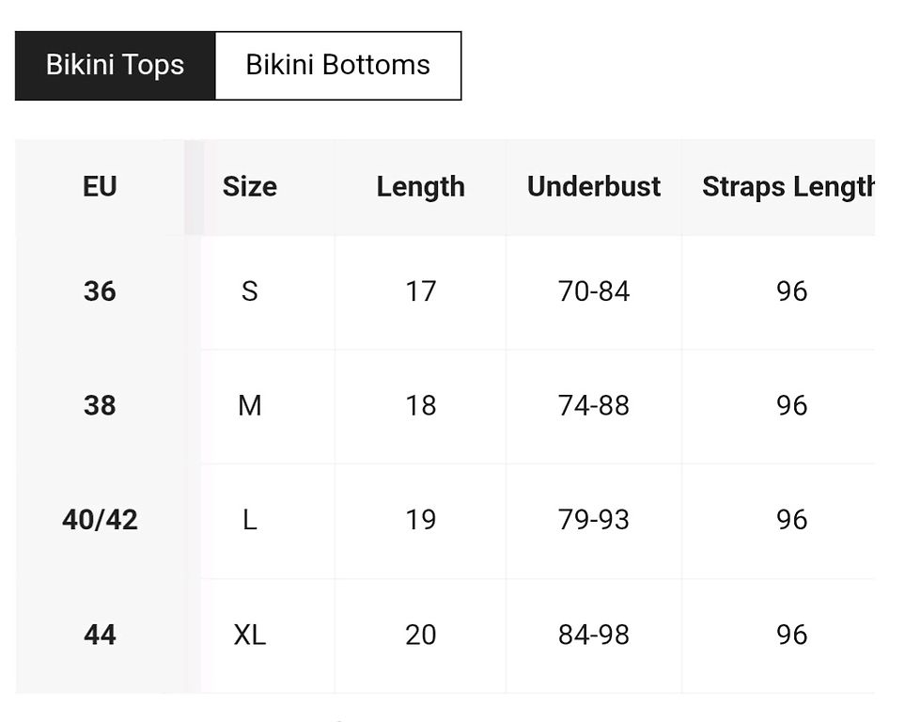Select the EU 38 row label
The height and width of the screenshot is (722, 905).
point(100,405)
